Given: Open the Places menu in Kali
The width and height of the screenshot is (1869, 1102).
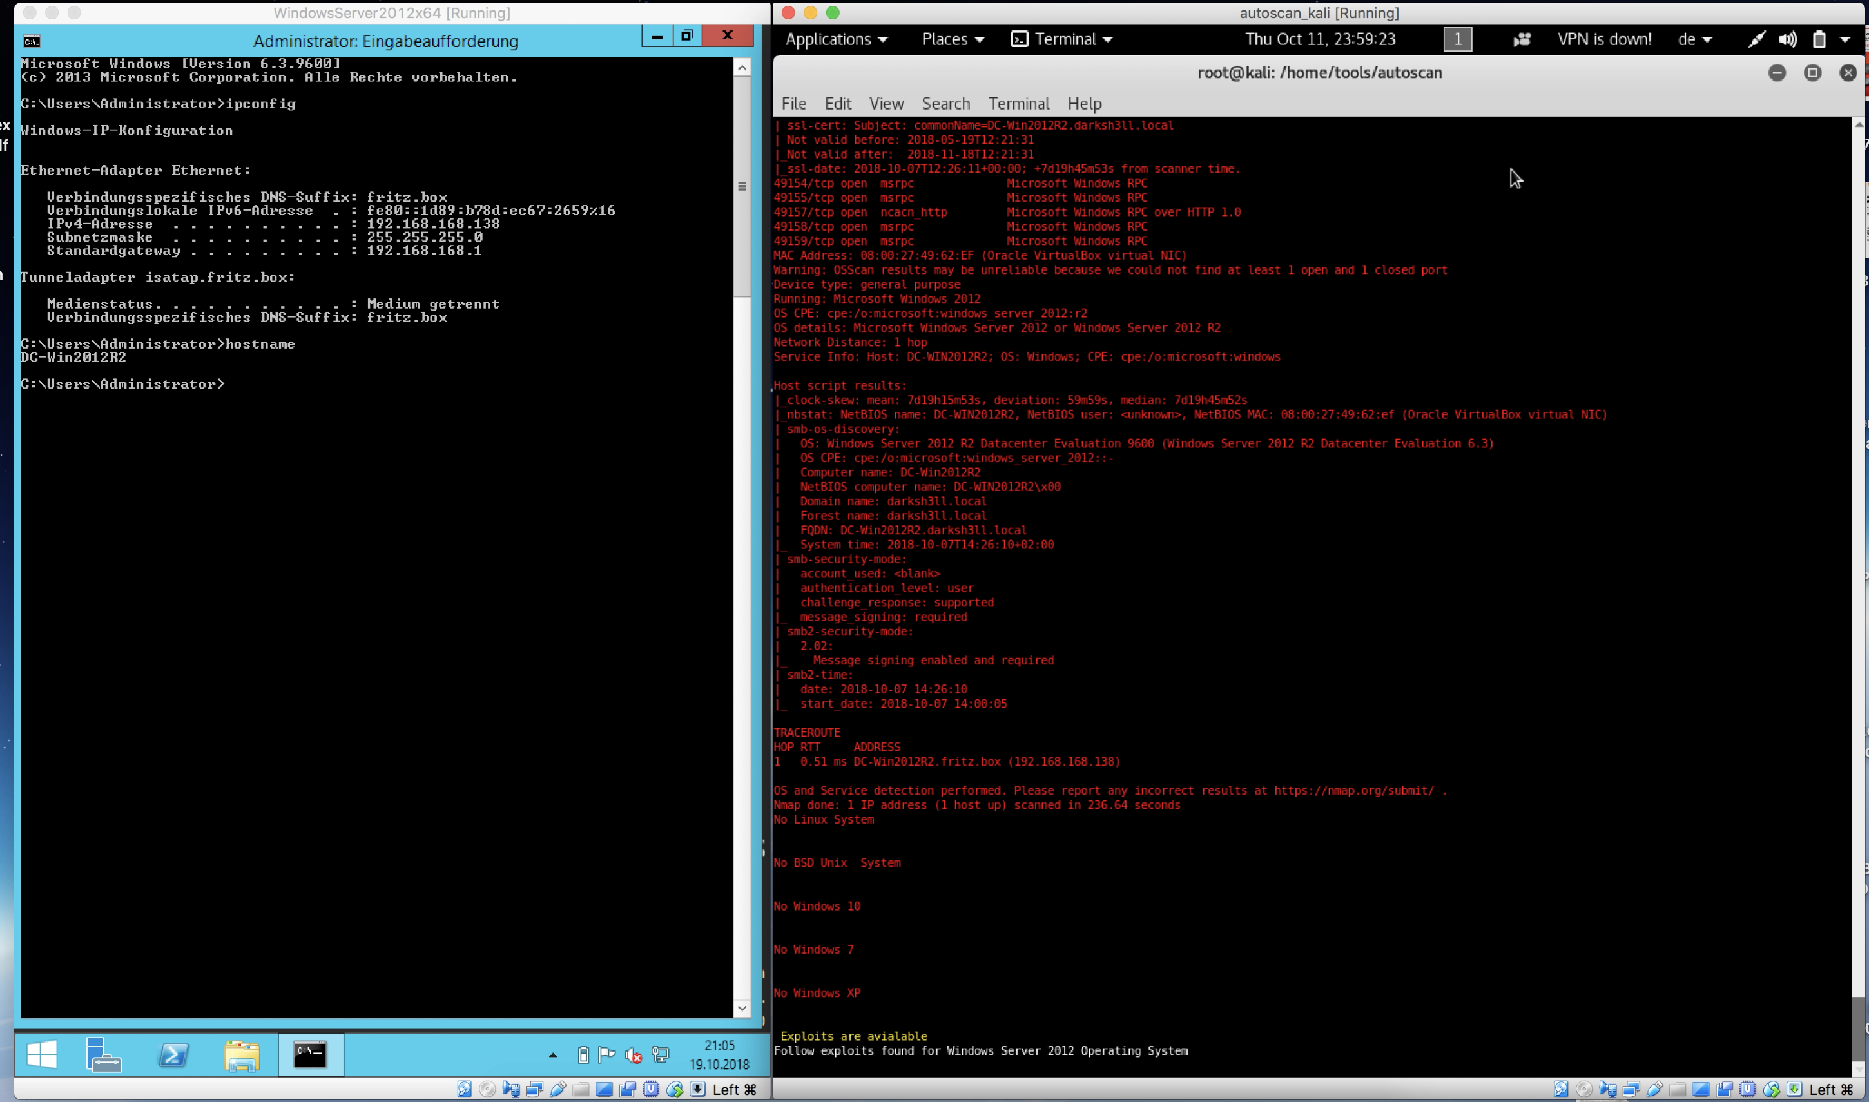Looking at the screenshot, I should (953, 39).
